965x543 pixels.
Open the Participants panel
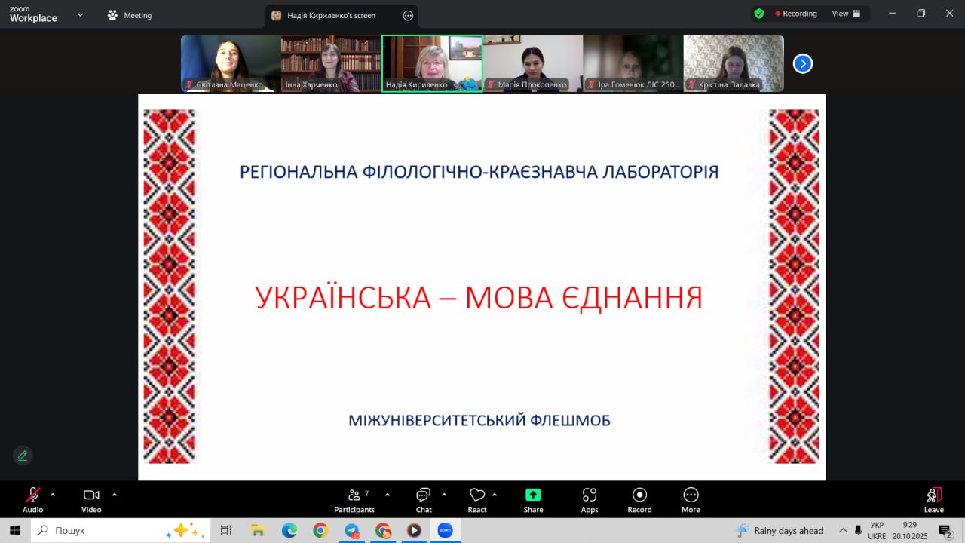[x=354, y=500]
